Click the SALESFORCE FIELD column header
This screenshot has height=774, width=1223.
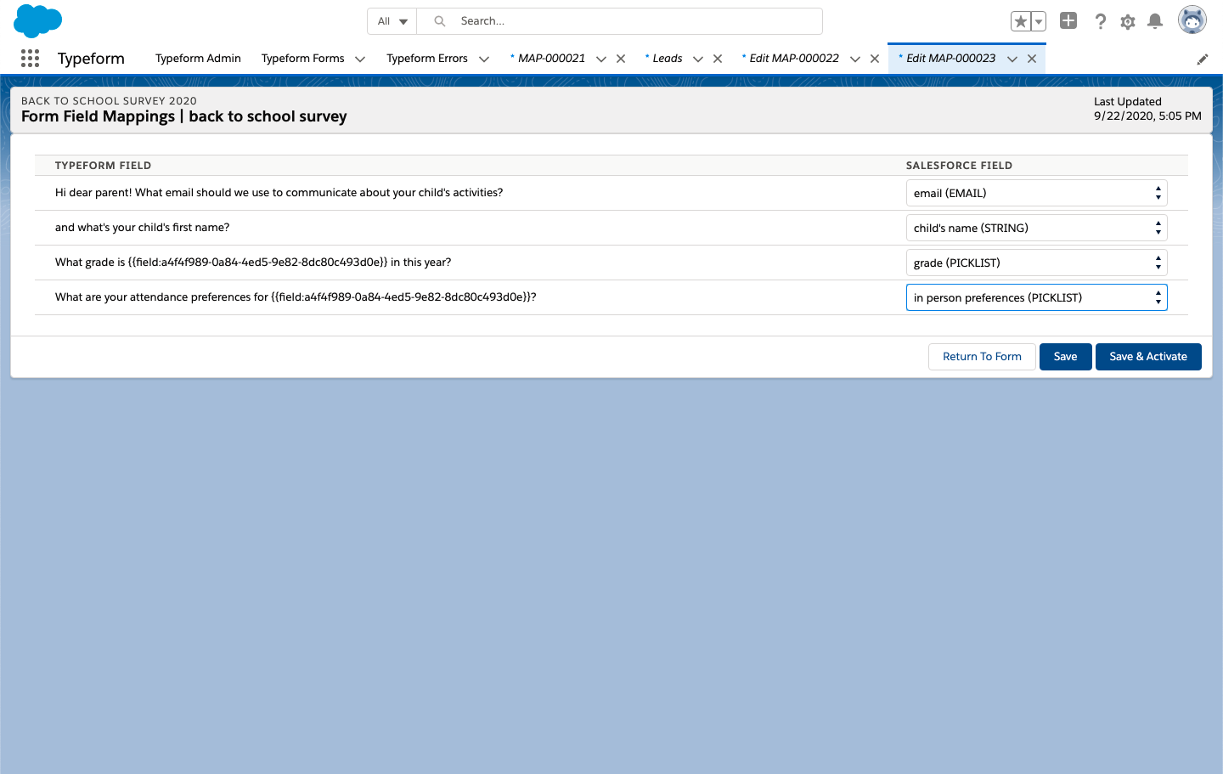click(x=959, y=165)
